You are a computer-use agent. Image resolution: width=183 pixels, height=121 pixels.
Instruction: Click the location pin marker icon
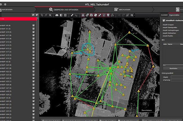[x=108, y=15]
